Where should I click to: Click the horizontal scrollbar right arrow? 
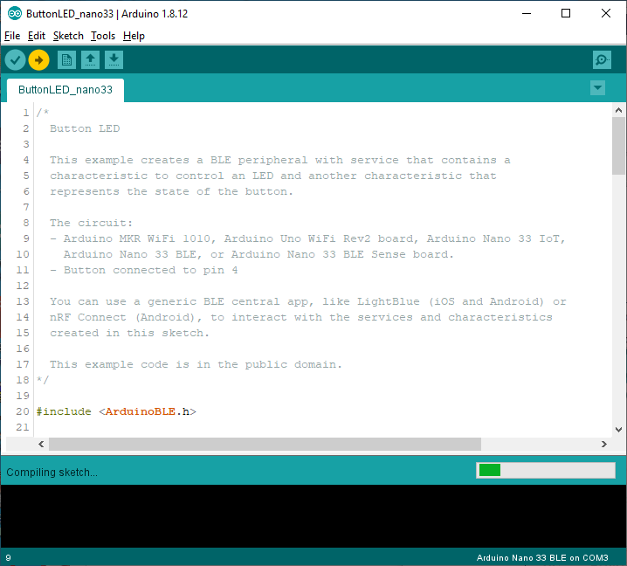click(x=603, y=444)
